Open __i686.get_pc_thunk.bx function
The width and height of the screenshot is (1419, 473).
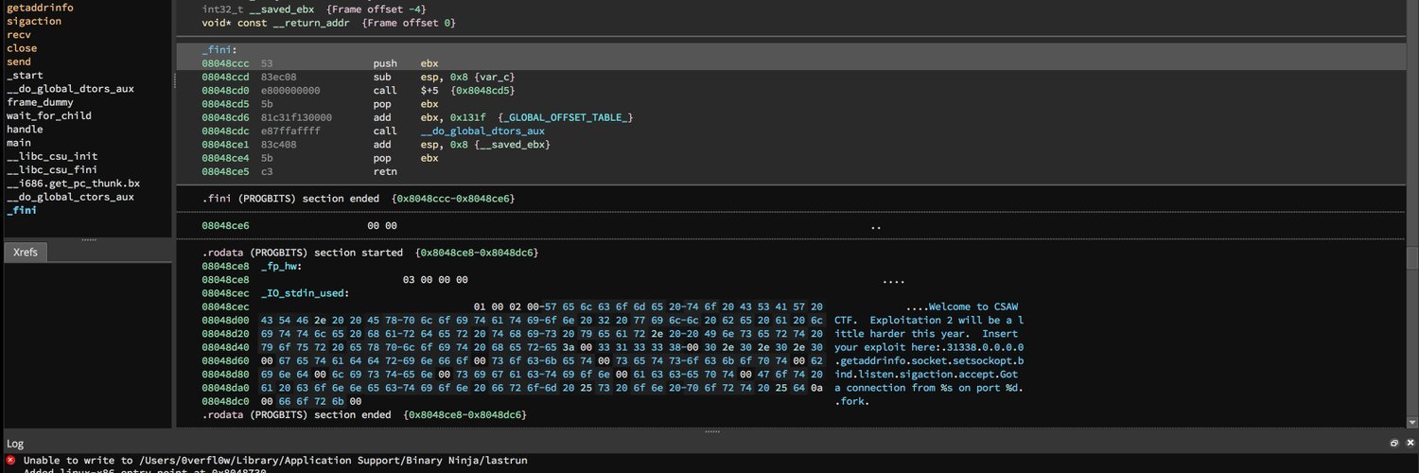click(x=73, y=184)
